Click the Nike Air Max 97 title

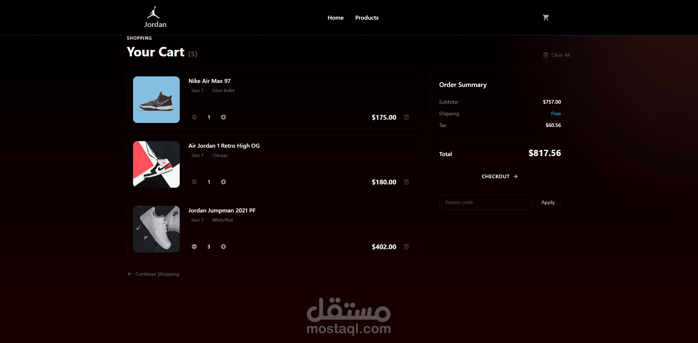coord(210,81)
